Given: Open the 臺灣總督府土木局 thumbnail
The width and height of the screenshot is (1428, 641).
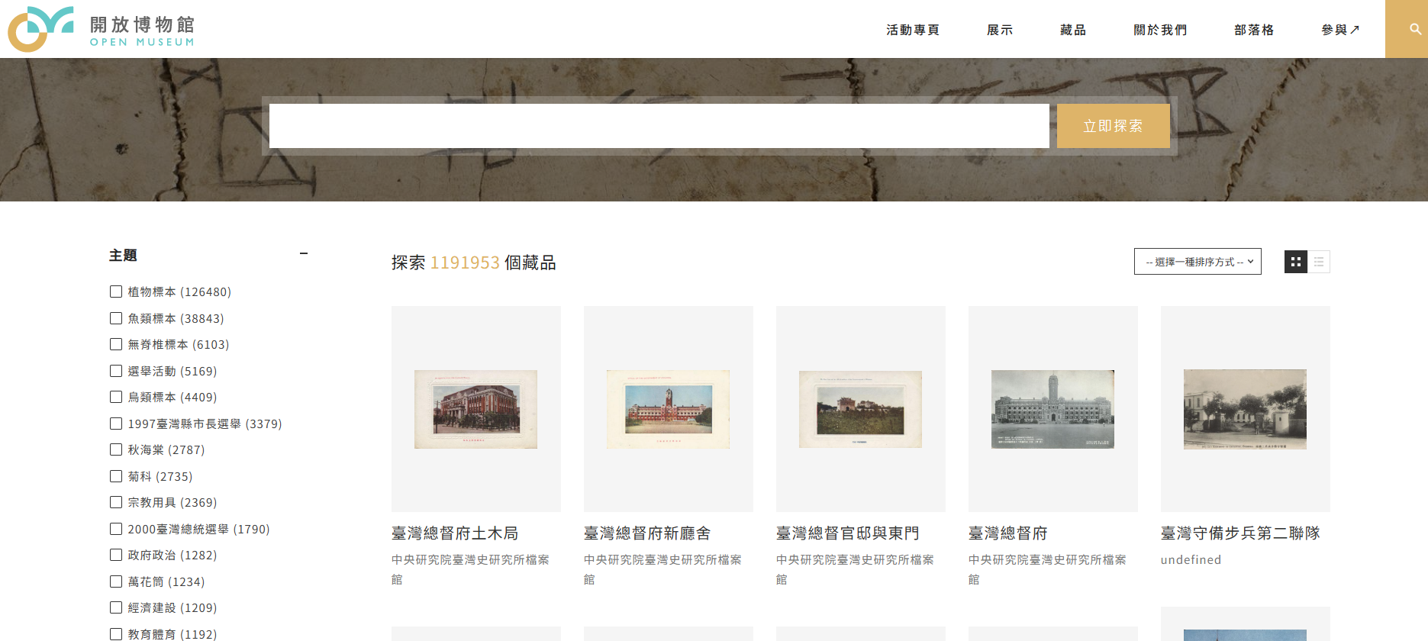Looking at the screenshot, I should (x=476, y=409).
